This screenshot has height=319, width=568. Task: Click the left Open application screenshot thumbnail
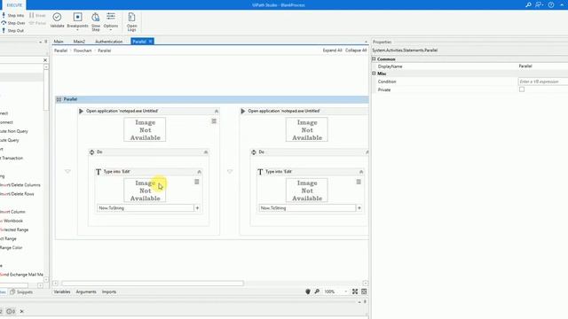tap(145, 129)
